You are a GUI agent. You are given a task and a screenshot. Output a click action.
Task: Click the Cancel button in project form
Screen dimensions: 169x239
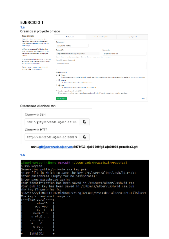pyautogui.click(x=143, y=98)
